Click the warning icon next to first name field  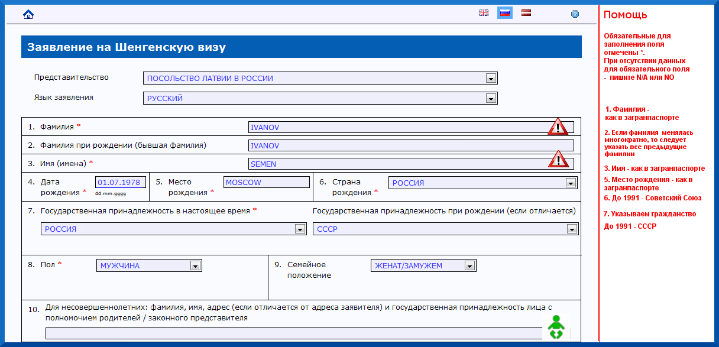pos(558,159)
